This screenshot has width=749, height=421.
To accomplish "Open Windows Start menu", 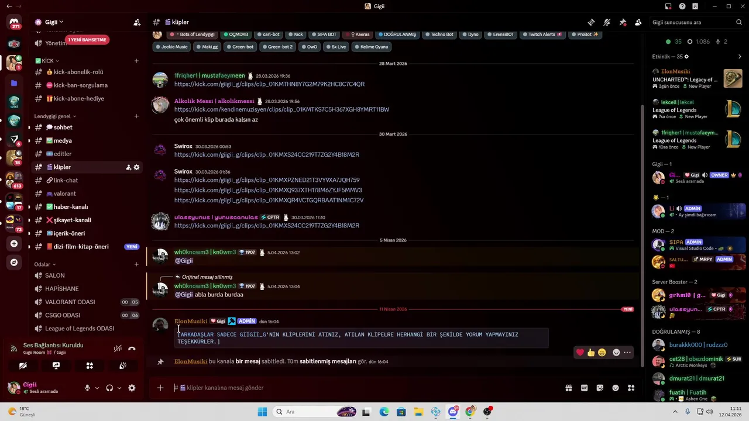I will click(x=262, y=412).
